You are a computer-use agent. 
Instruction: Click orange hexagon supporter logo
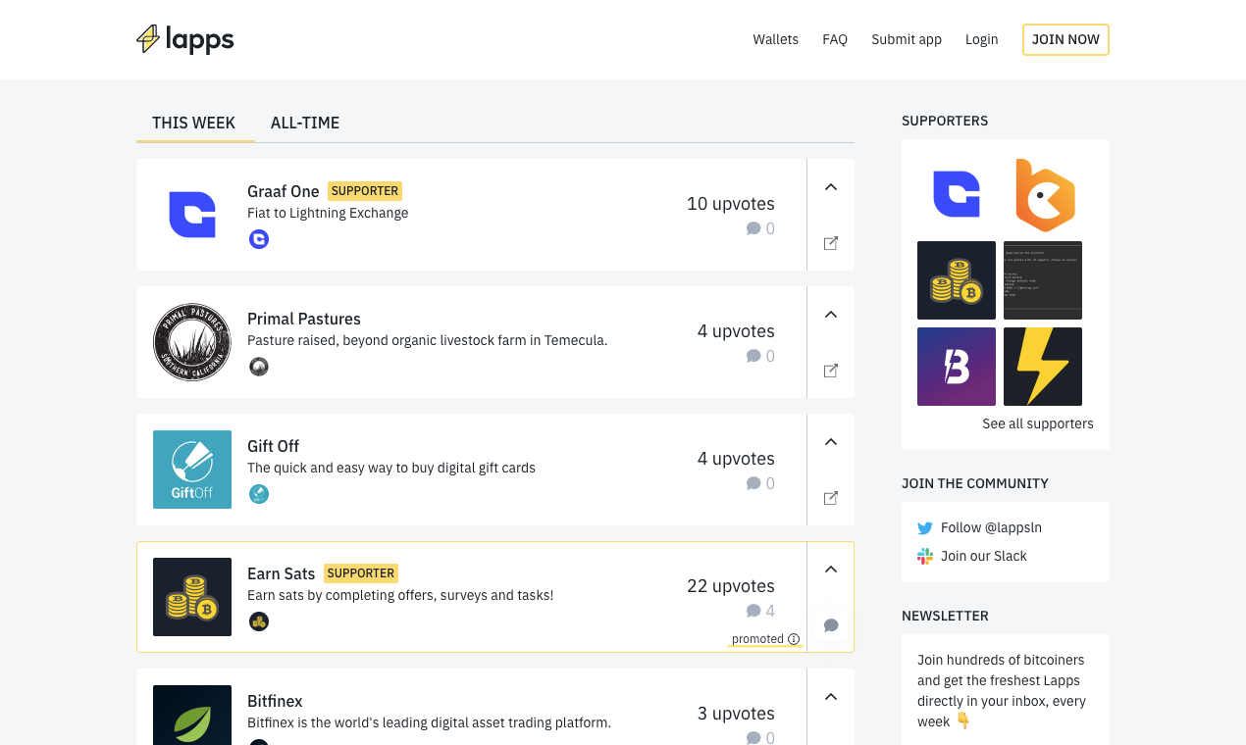click(x=1043, y=194)
